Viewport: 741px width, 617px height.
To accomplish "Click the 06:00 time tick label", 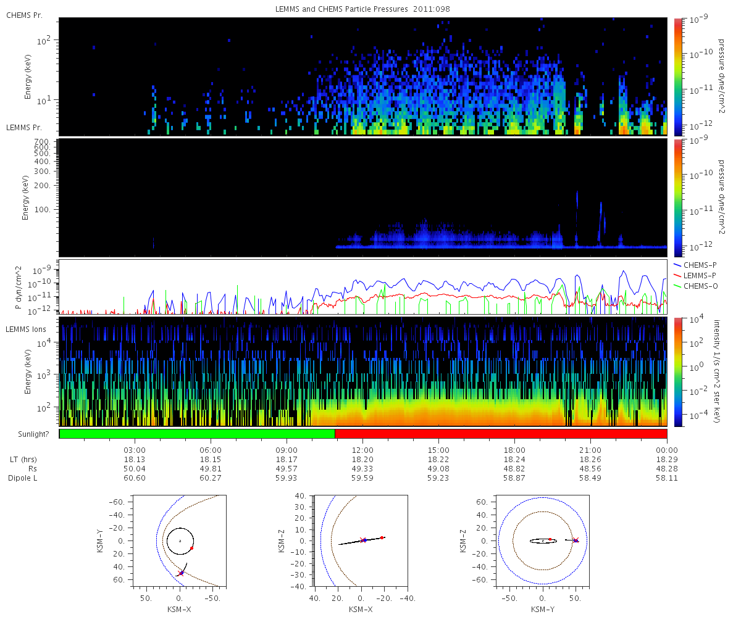I will tap(211, 450).
